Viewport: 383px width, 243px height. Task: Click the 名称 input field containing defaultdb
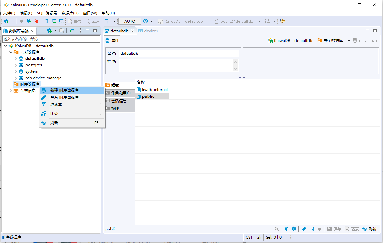tap(179, 53)
